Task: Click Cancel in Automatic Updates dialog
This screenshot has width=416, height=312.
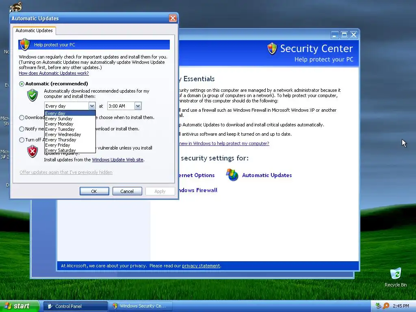Action: click(x=127, y=191)
